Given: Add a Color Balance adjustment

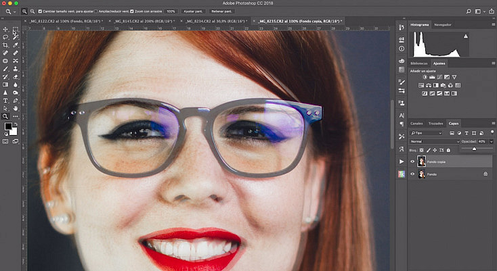Looking at the screenshot, I should (x=429, y=85).
